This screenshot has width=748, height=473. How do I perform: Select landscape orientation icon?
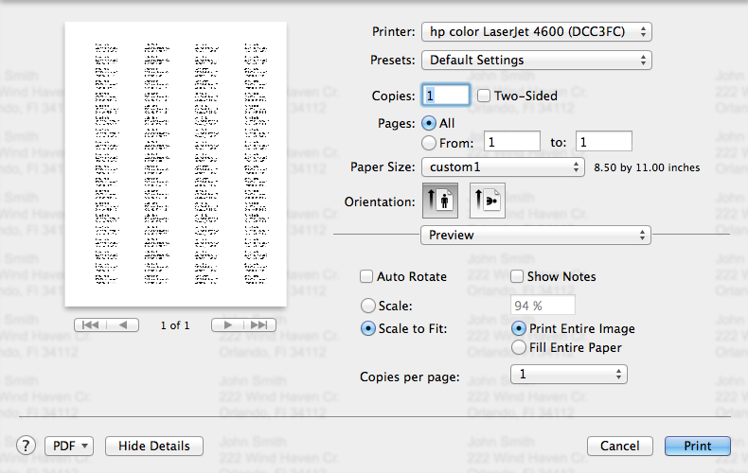click(x=487, y=201)
